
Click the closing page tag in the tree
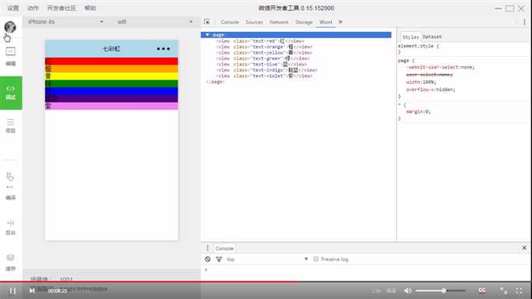click(215, 82)
